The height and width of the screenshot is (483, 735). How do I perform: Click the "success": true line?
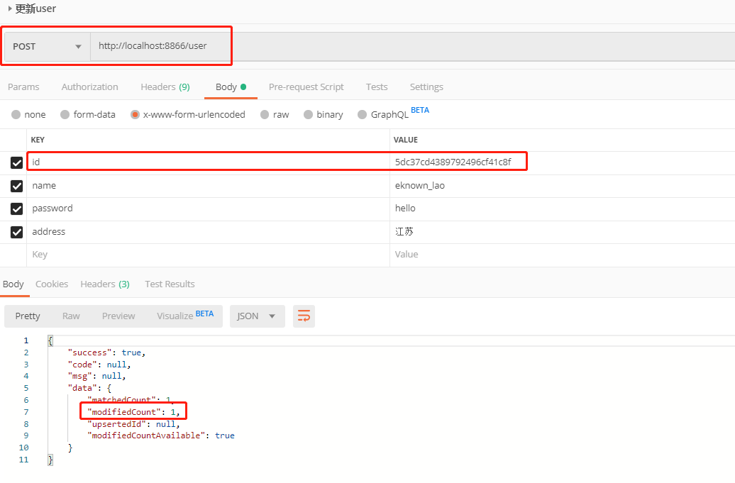coord(106,352)
